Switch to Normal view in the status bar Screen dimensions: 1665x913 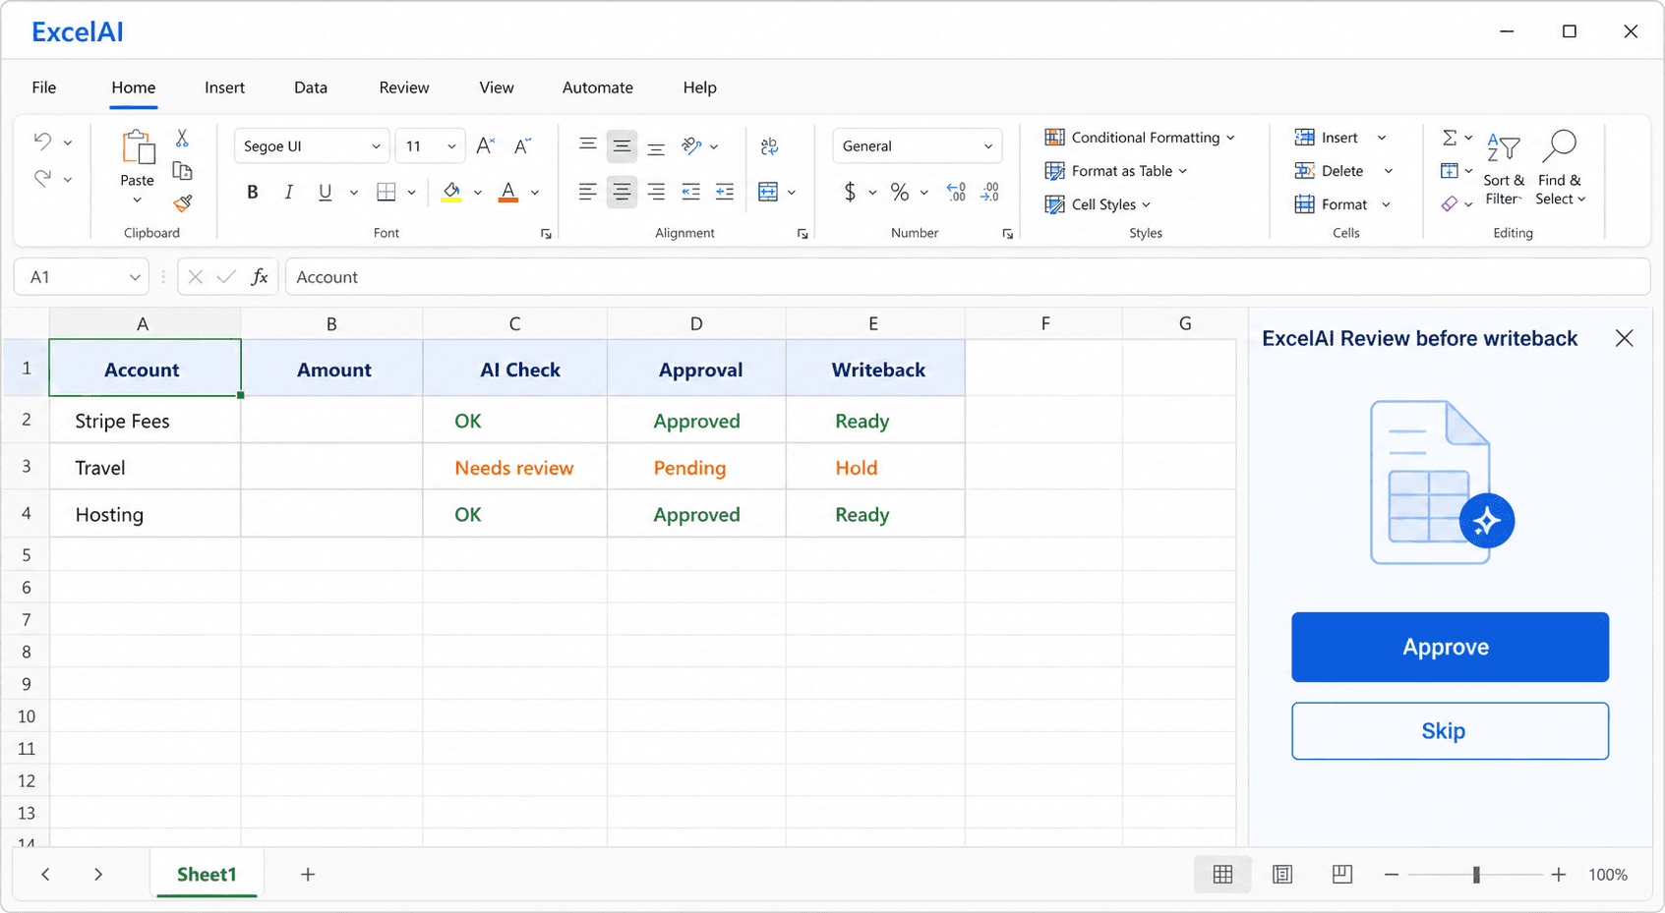point(1222,875)
